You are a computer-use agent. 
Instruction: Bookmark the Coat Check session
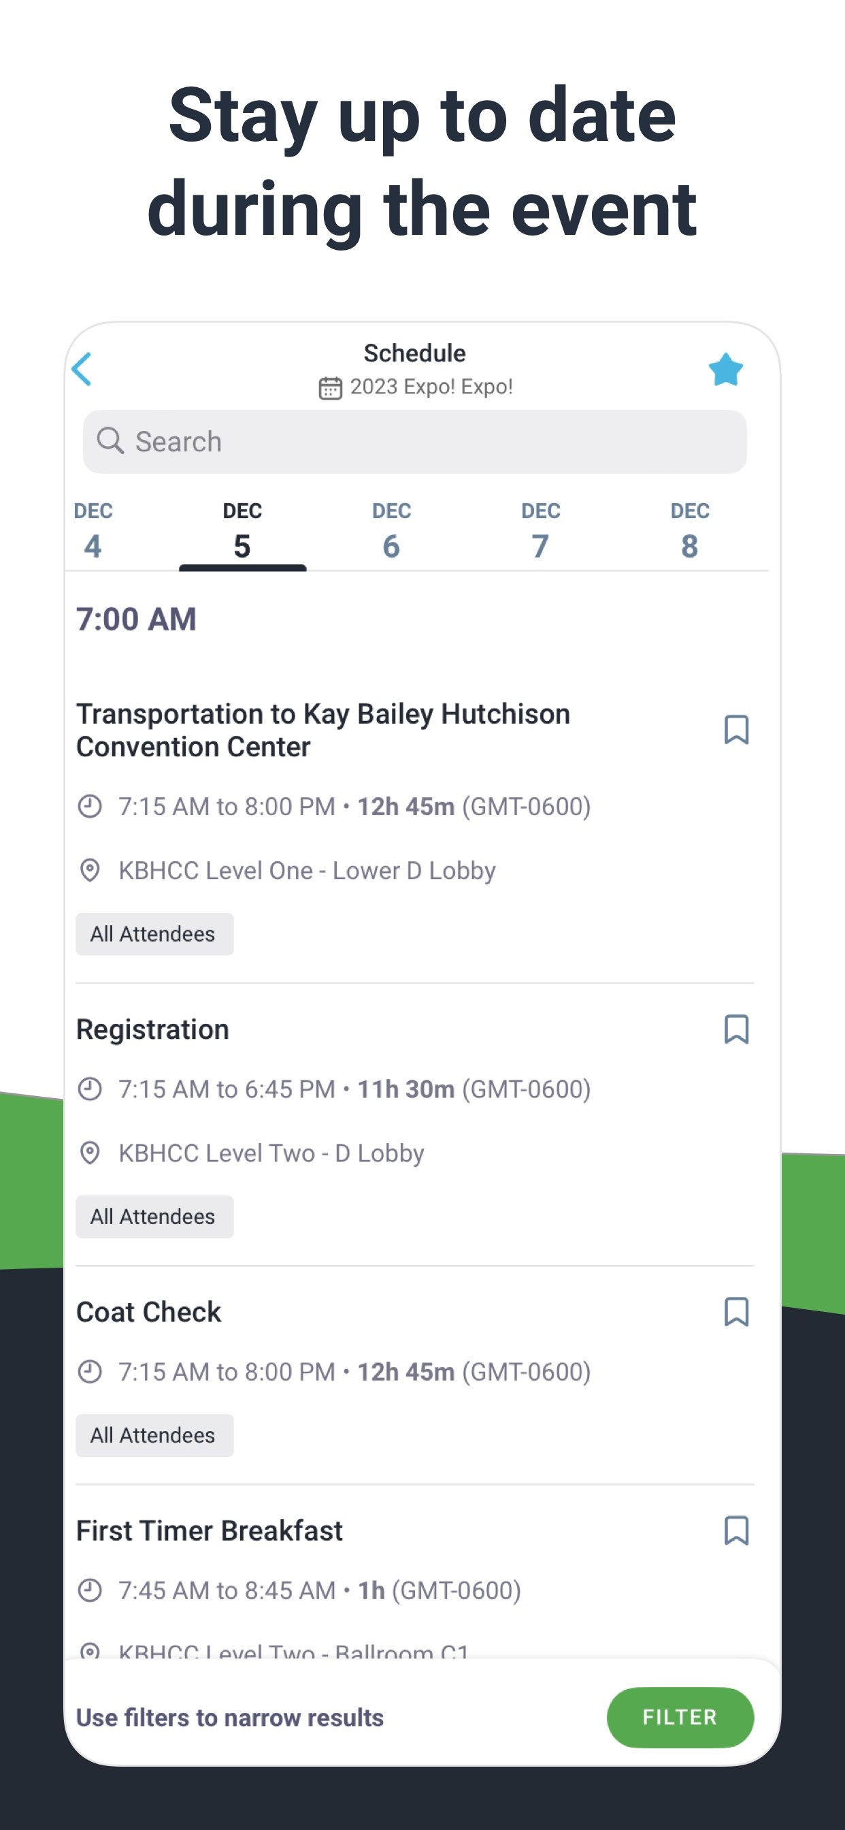coord(736,1312)
